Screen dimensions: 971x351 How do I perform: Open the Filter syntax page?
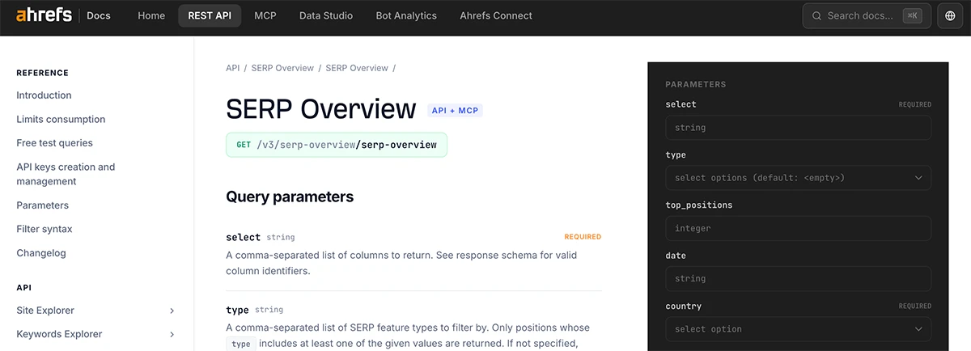coord(45,229)
